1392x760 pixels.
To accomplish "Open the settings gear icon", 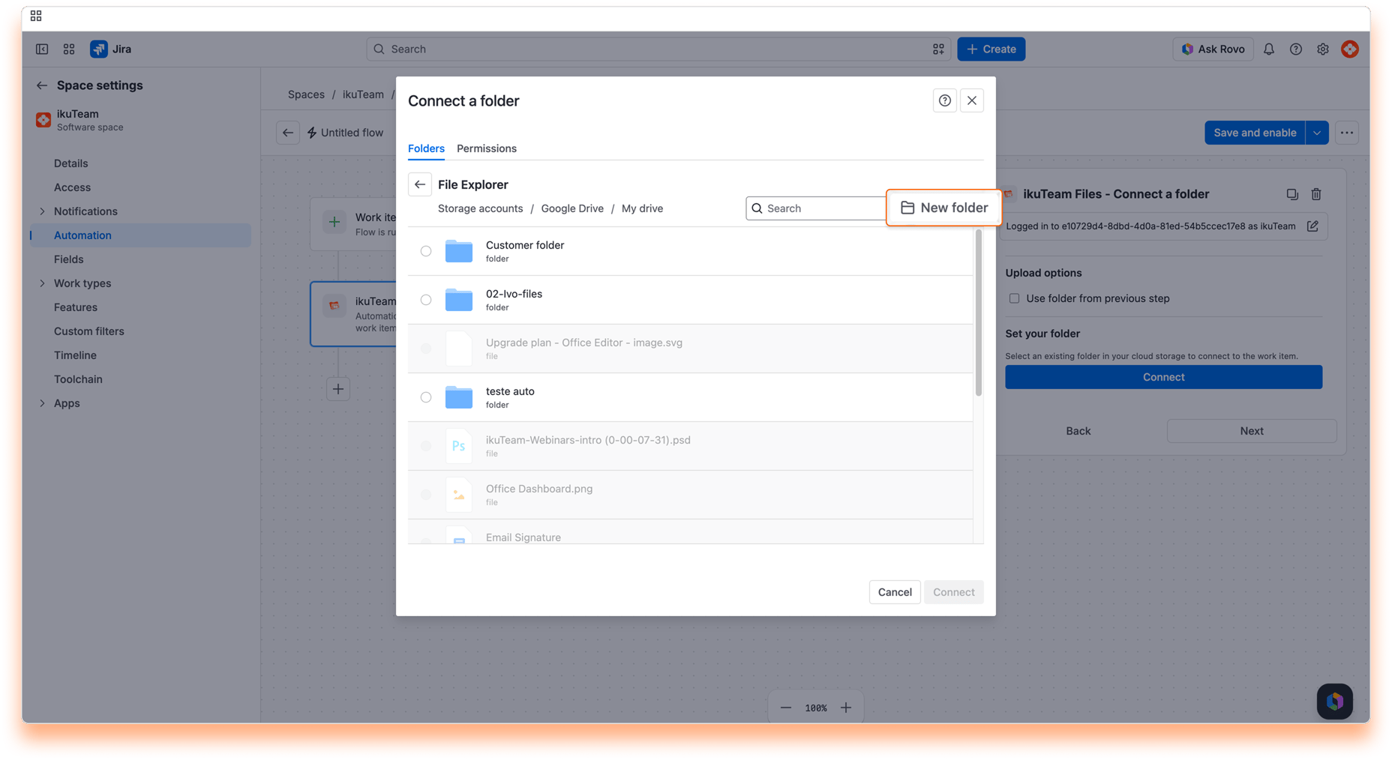I will point(1323,49).
